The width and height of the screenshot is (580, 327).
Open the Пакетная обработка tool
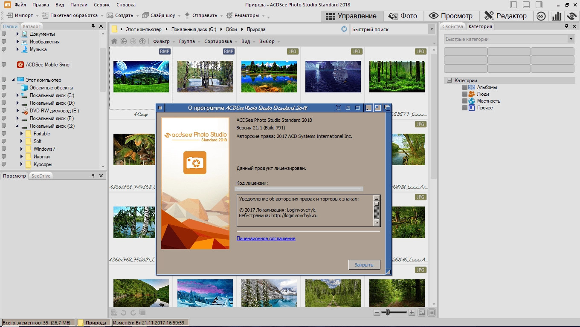70,15
